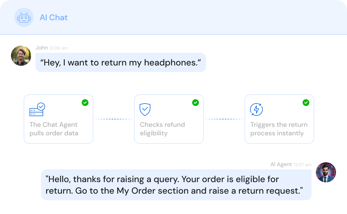Click green checkmark on order data card
Viewport: 347px width, 214px height.
pyautogui.click(x=85, y=103)
